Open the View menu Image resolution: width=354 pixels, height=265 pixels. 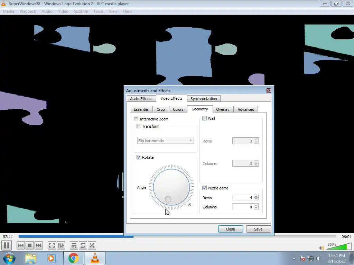point(113,11)
